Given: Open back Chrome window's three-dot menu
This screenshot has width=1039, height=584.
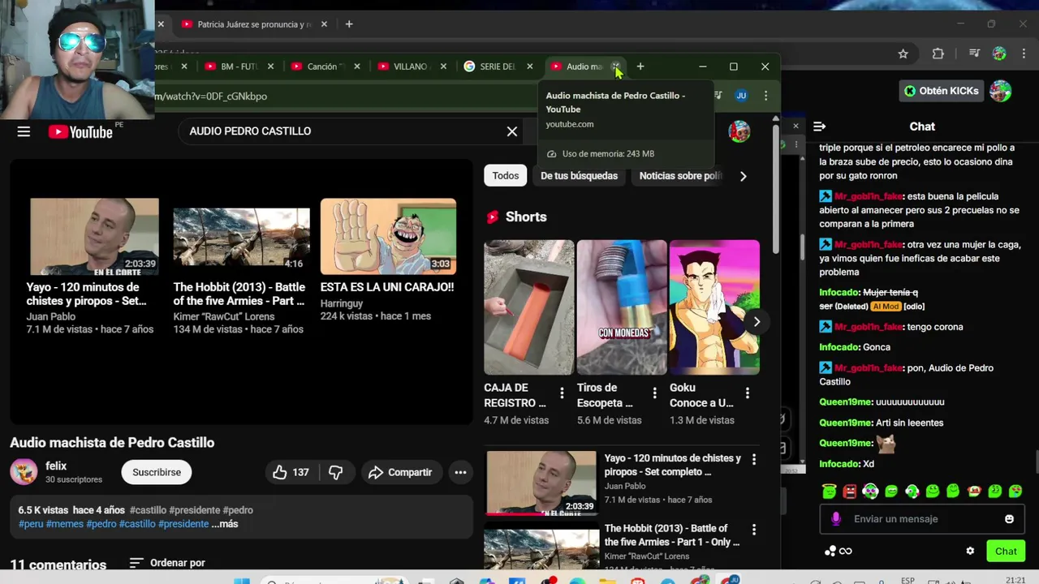Looking at the screenshot, I should coord(1024,54).
